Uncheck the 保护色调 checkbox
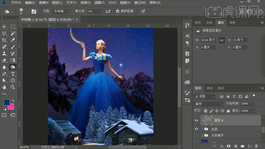Viewport: 265px width, 149px height. 118,11
